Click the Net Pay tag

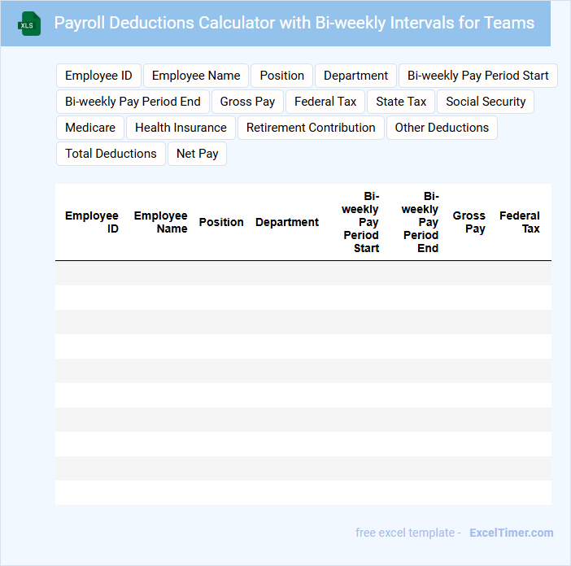tap(197, 154)
